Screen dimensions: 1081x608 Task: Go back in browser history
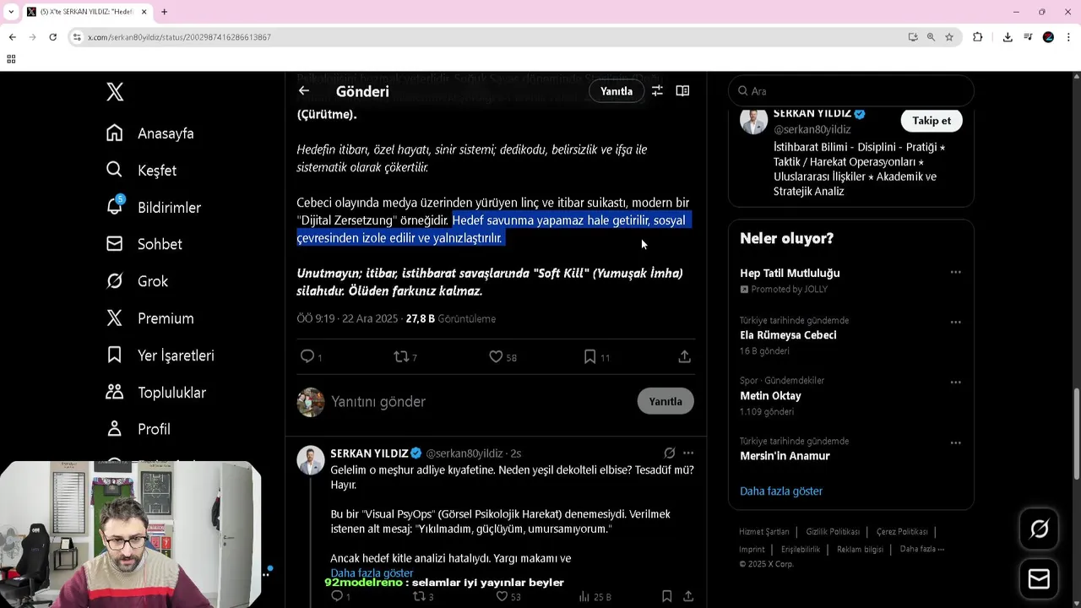coord(12,37)
